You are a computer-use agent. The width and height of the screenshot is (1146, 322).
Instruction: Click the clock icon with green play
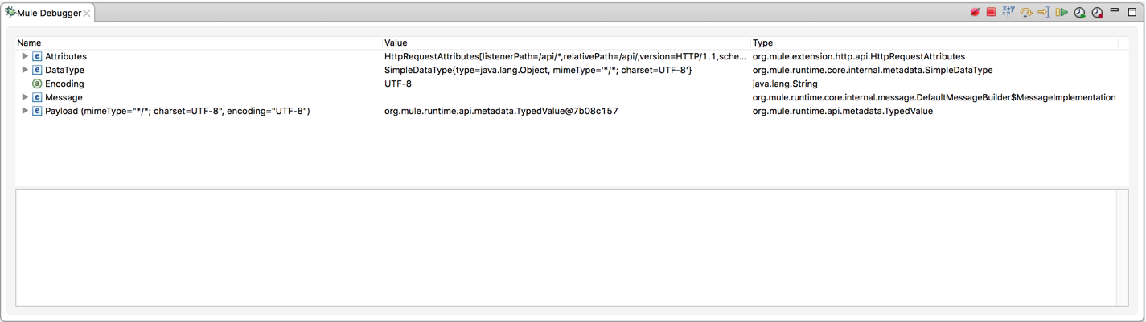1079,13
